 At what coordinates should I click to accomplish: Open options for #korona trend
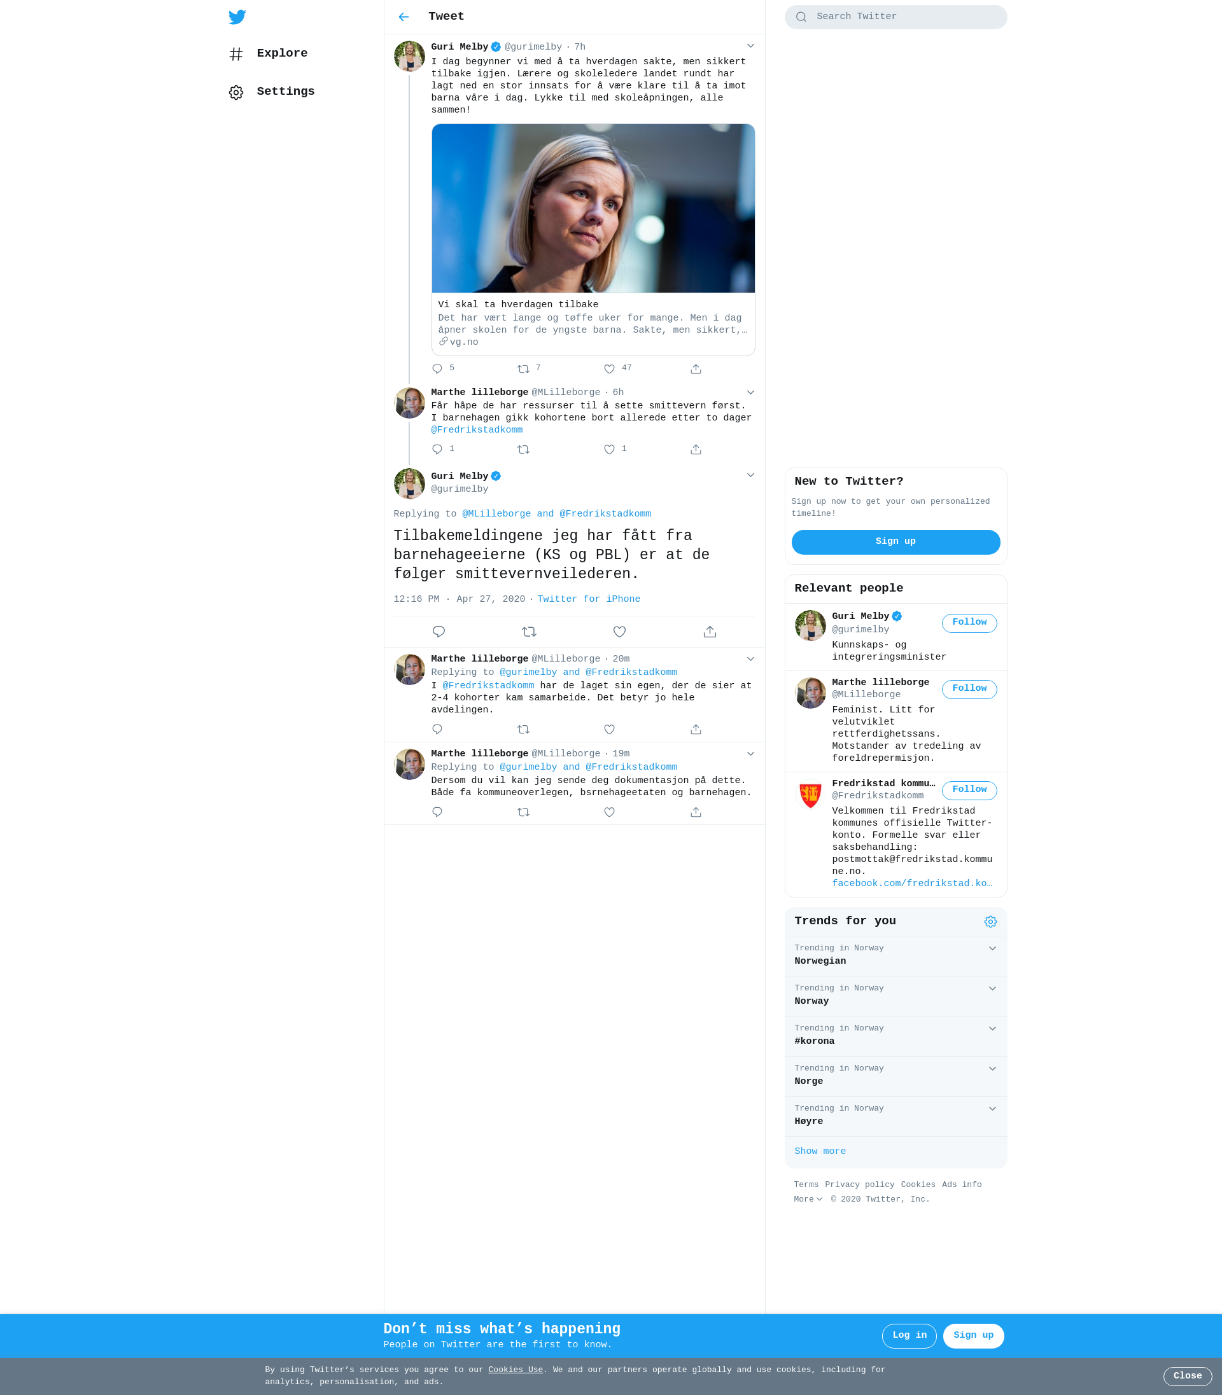tap(992, 1029)
